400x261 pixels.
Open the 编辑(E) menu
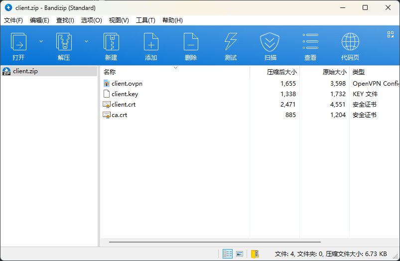click(39, 20)
